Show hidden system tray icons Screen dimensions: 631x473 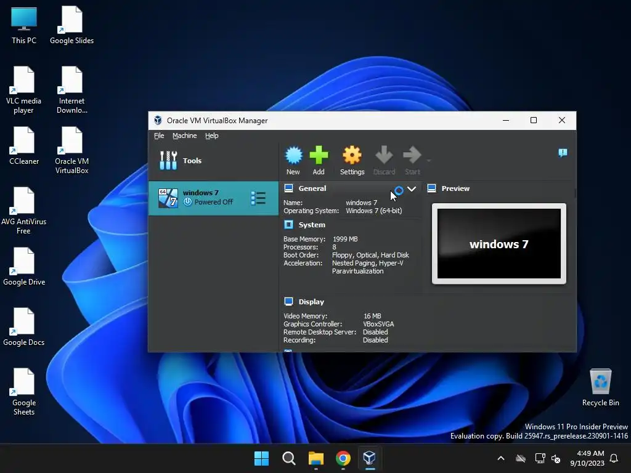point(501,458)
